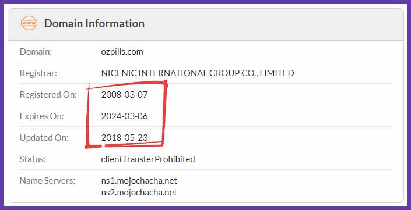411x210 pixels.
Task: Select the ozpills.com domain value
Action: (x=122, y=52)
